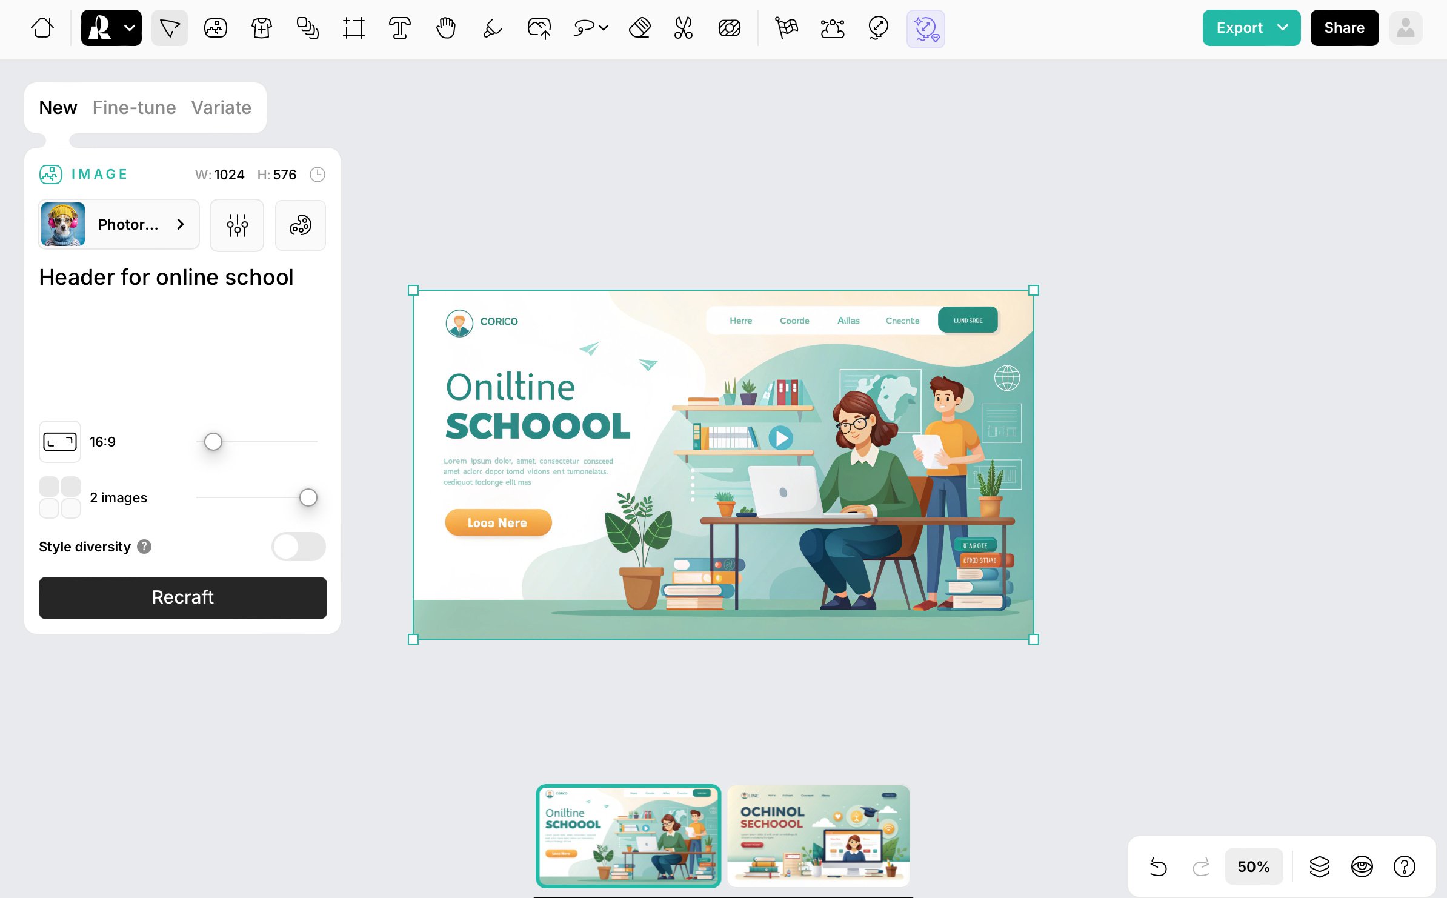Switch to the Fine-tune tab

pos(135,108)
